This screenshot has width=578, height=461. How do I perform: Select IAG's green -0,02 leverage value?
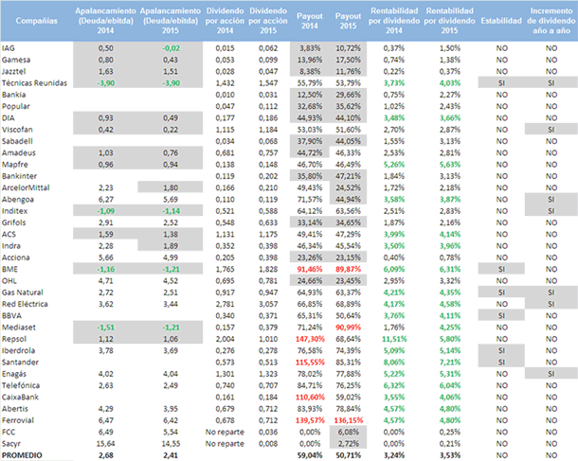point(172,48)
